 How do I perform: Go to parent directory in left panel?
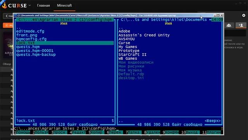tap(19, 28)
